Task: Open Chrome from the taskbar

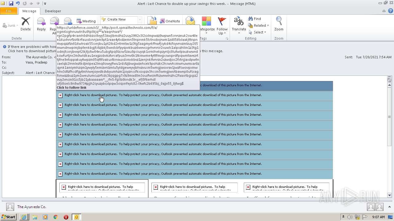Action: click(55, 217)
